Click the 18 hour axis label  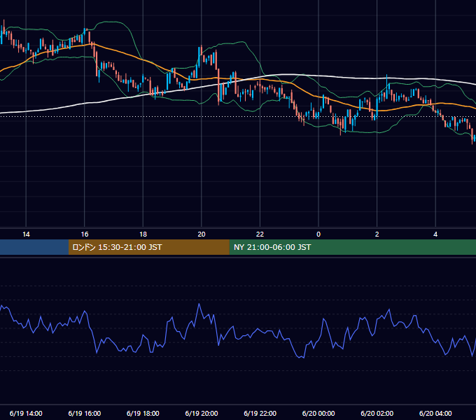click(143, 234)
